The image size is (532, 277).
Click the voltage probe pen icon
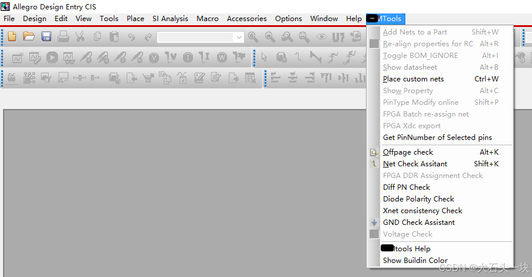pyautogui.click(x=86, y=57)
